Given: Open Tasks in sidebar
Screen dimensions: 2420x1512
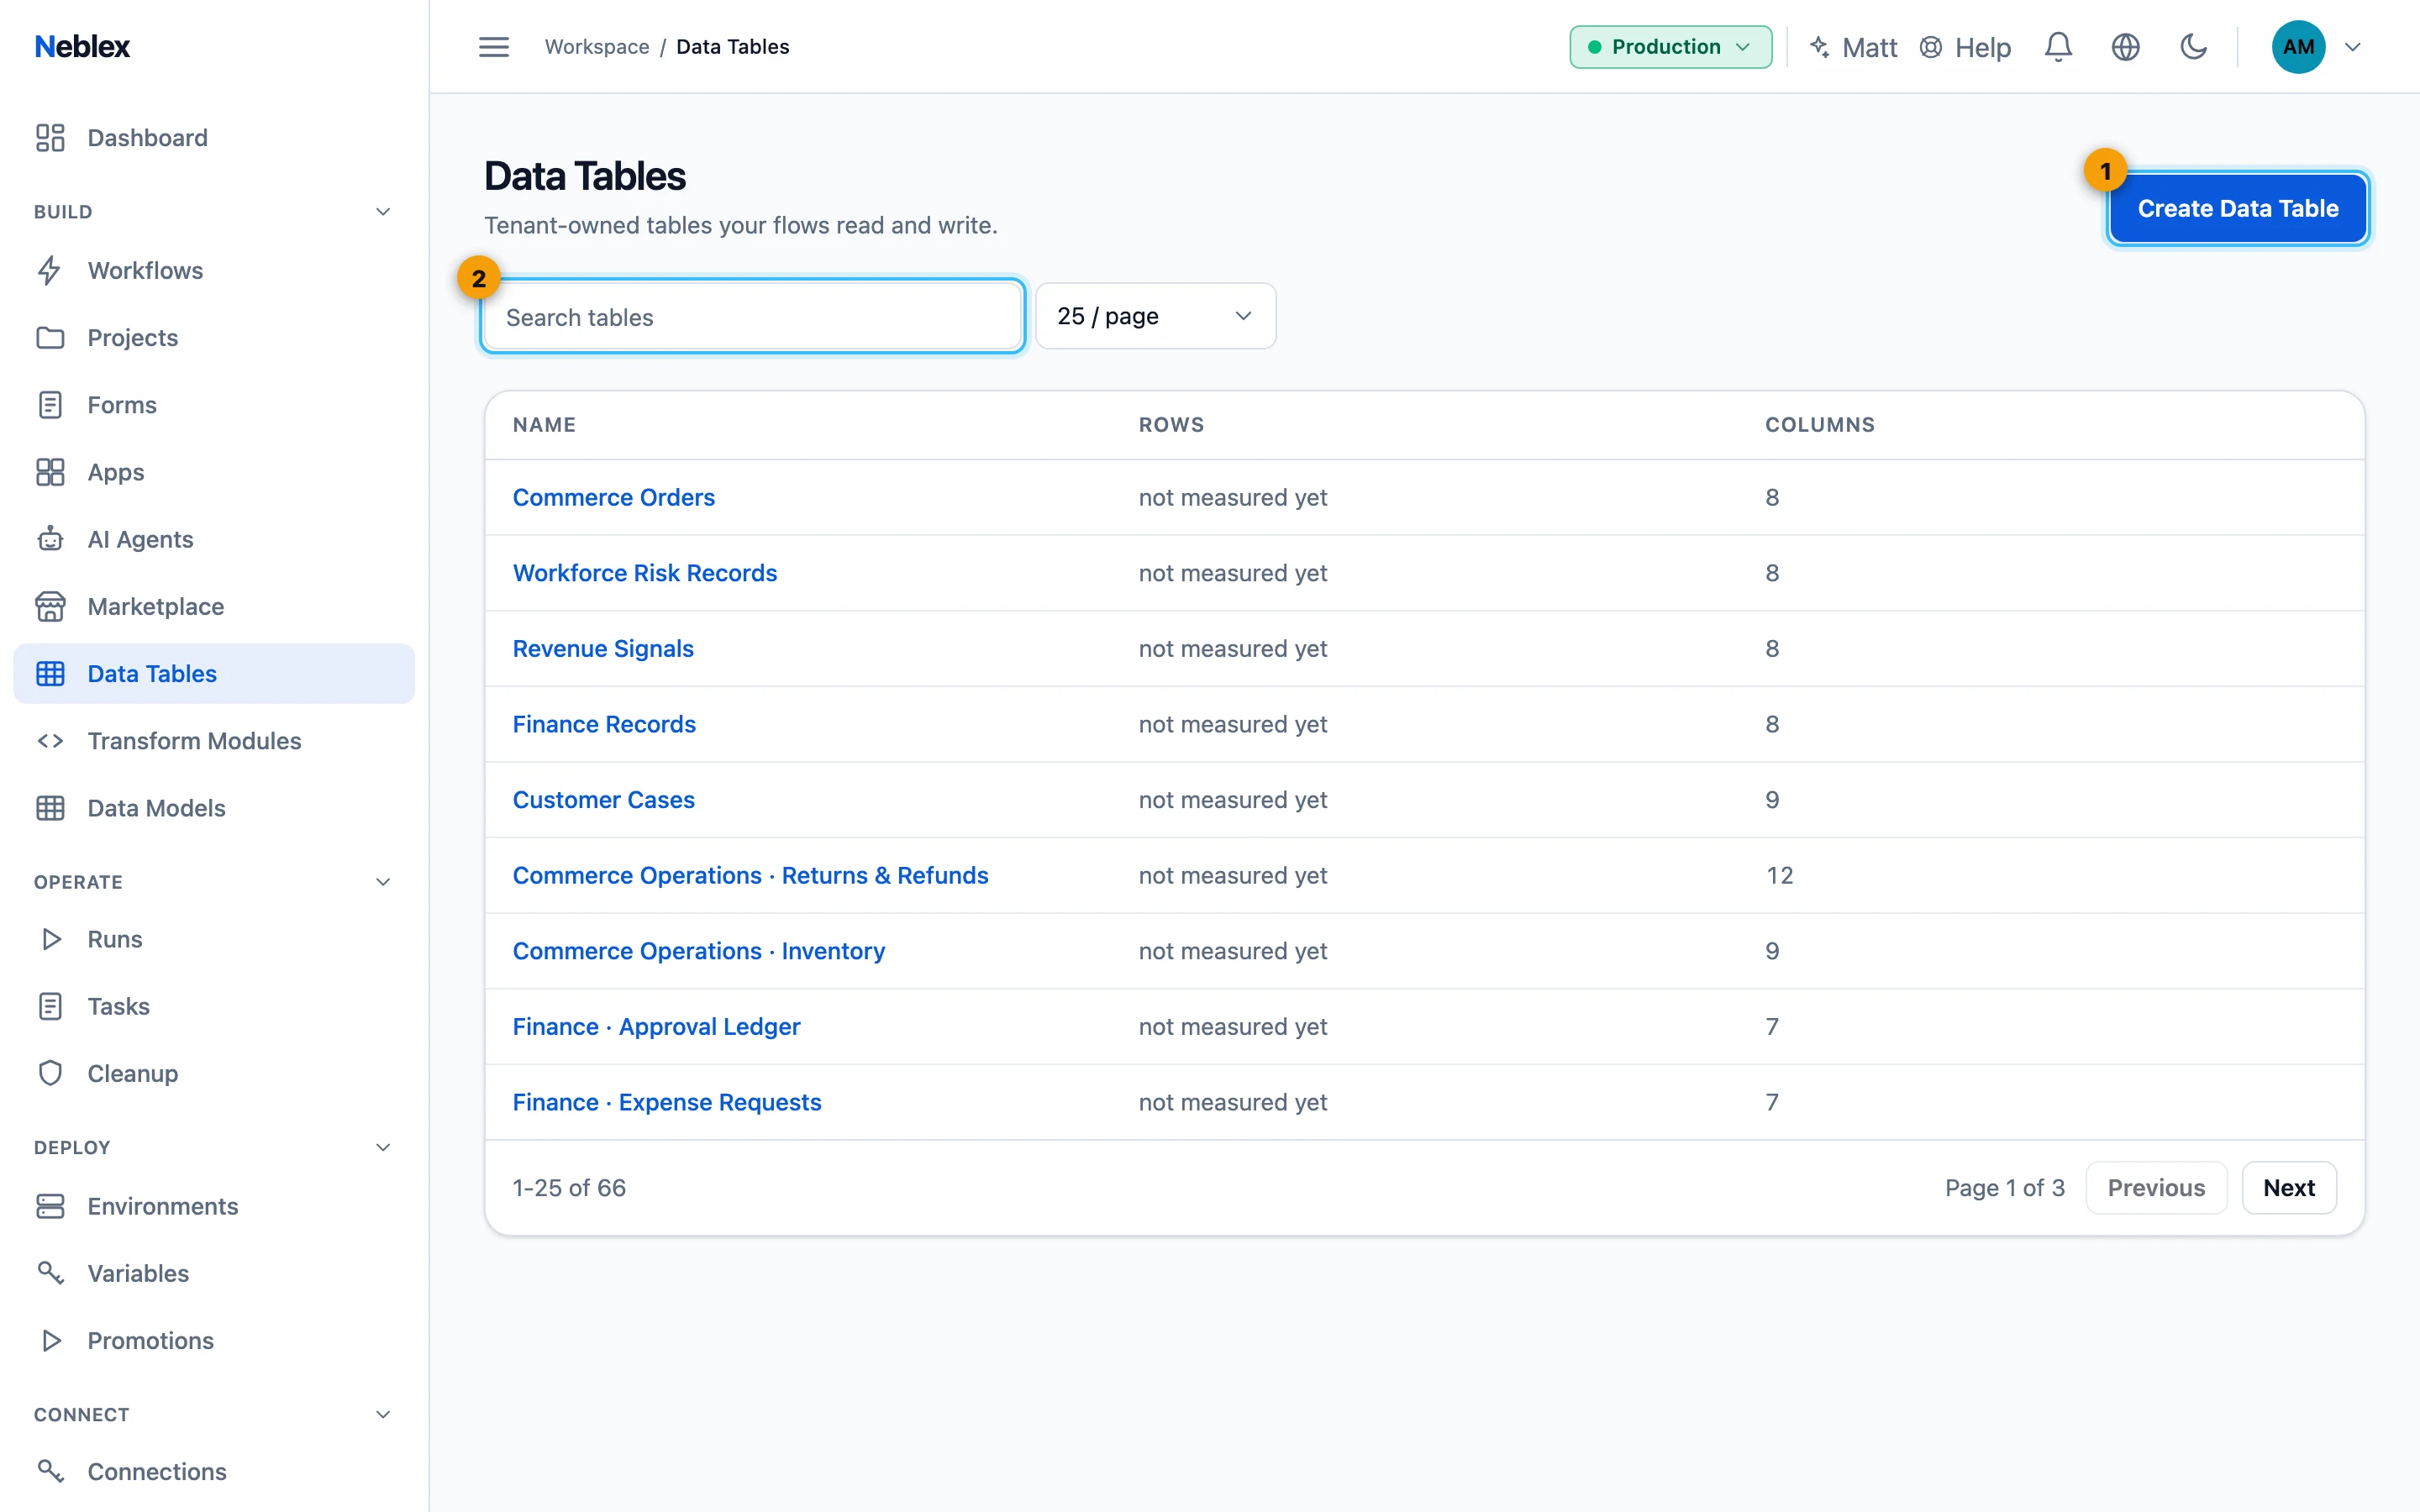Looking at the screenshot, I should (x=214, y=1006).
